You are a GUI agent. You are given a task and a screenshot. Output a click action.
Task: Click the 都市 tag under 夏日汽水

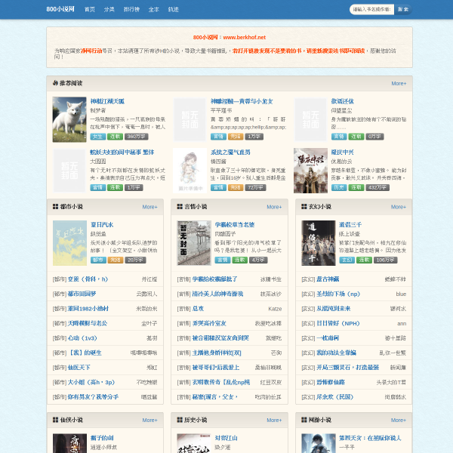pyautogui.click(x=98, y=260)
